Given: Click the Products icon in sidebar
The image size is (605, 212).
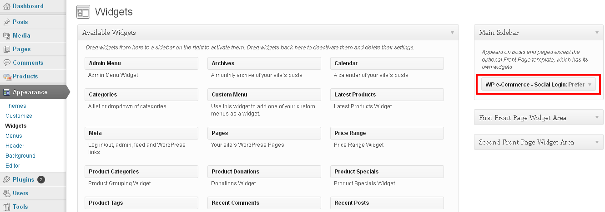Looking at the screenshot, I should [x=7, y=77].
